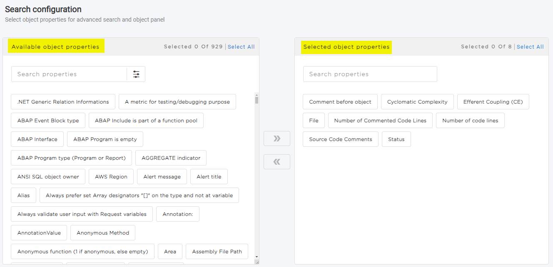Choose the Source Code Comments property
Screen dimensions: 553x267
click(x=340, y=139)
